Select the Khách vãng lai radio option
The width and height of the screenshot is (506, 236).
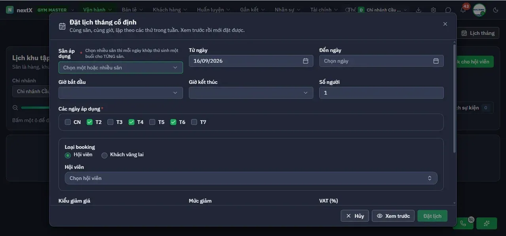tap(104, 155)
